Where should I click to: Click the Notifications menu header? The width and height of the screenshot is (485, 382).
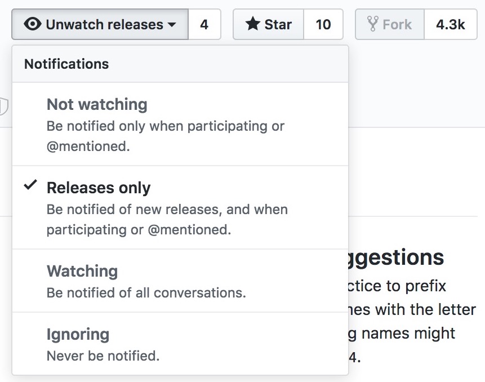pyautogui.click(x=66, y=64)
